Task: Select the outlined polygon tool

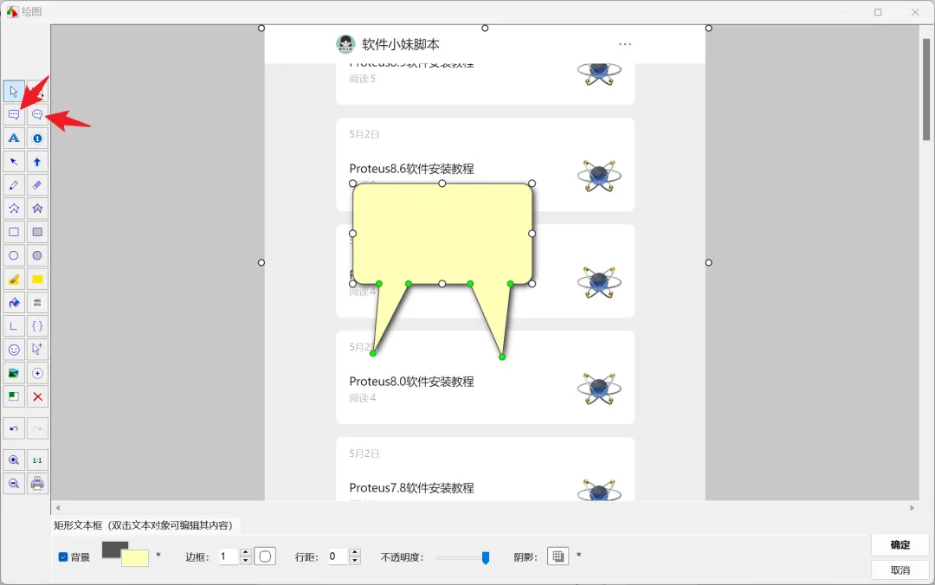Action: tap(14, 209)
